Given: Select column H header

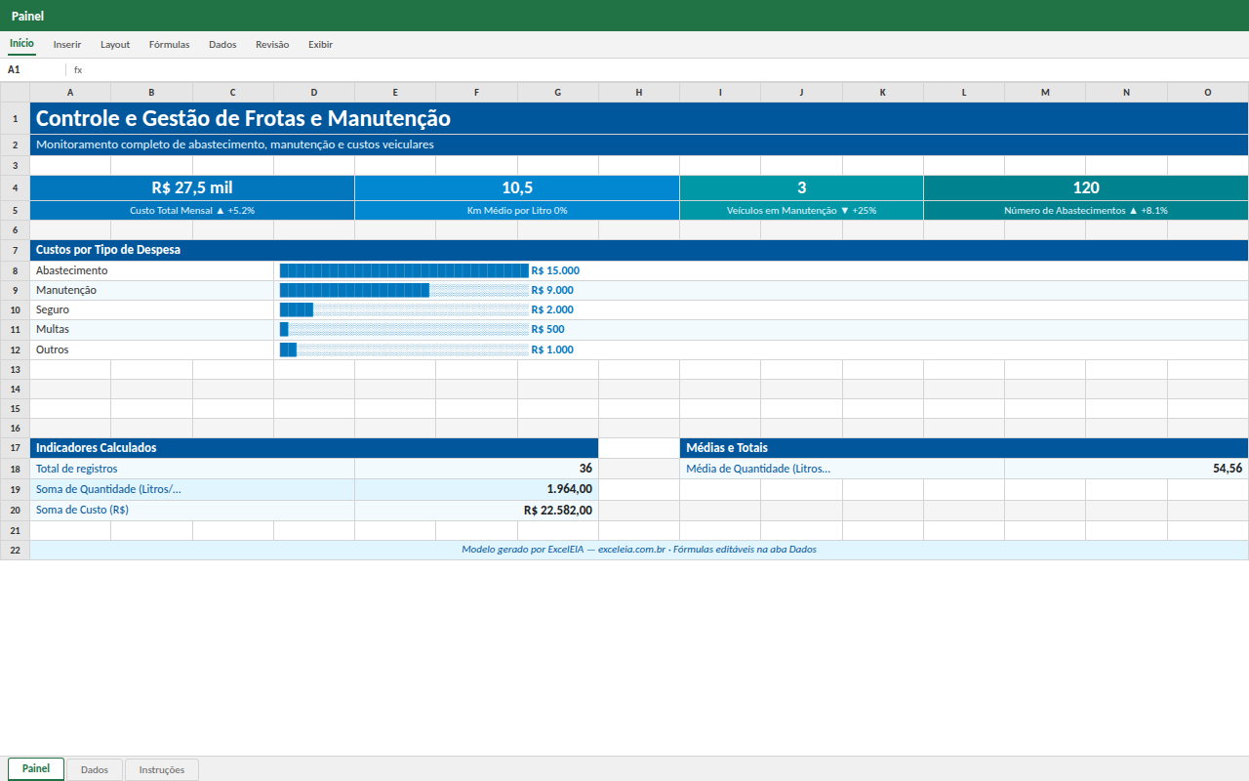Looking at the screenshot, I should tap(639, 93).
